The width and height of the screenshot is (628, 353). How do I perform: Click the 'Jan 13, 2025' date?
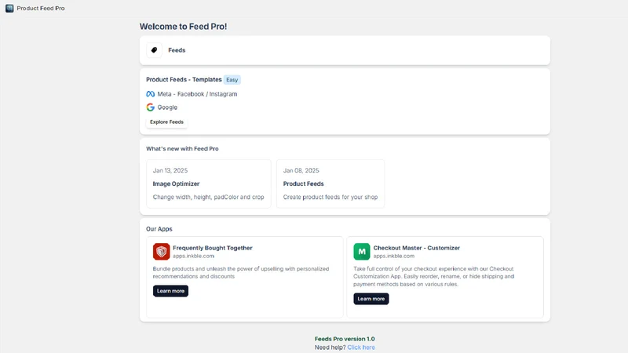click(170, 170)
